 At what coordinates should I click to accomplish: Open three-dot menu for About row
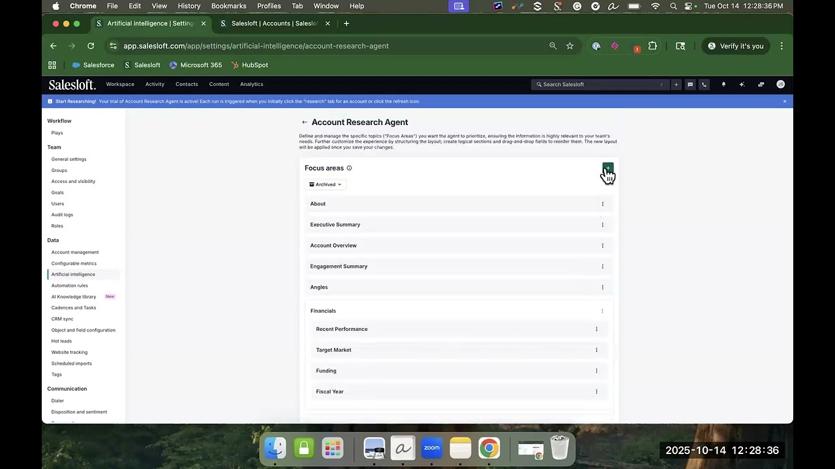pos(602,204)
